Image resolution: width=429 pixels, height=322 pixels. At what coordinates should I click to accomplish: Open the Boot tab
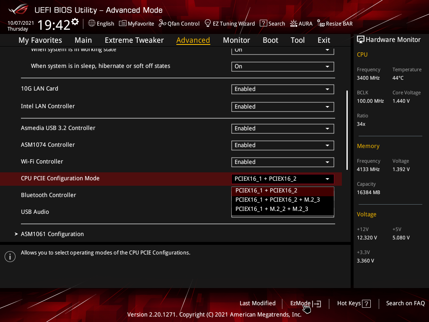(x=270, y=40)
